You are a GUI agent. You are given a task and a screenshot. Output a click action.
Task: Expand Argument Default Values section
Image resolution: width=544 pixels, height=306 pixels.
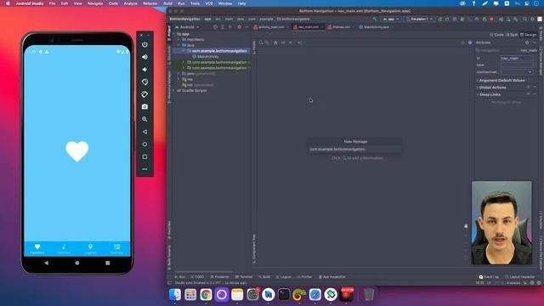tap(478, 81)
